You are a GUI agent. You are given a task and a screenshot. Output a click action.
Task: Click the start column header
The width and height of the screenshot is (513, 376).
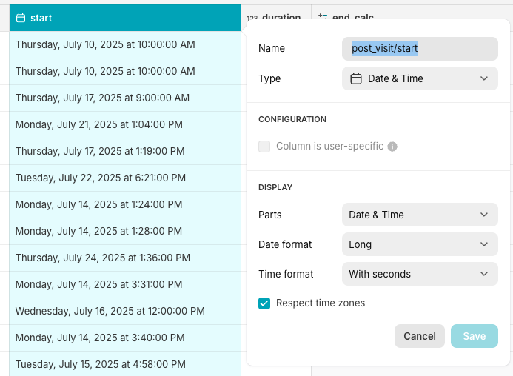pos(125,18)
